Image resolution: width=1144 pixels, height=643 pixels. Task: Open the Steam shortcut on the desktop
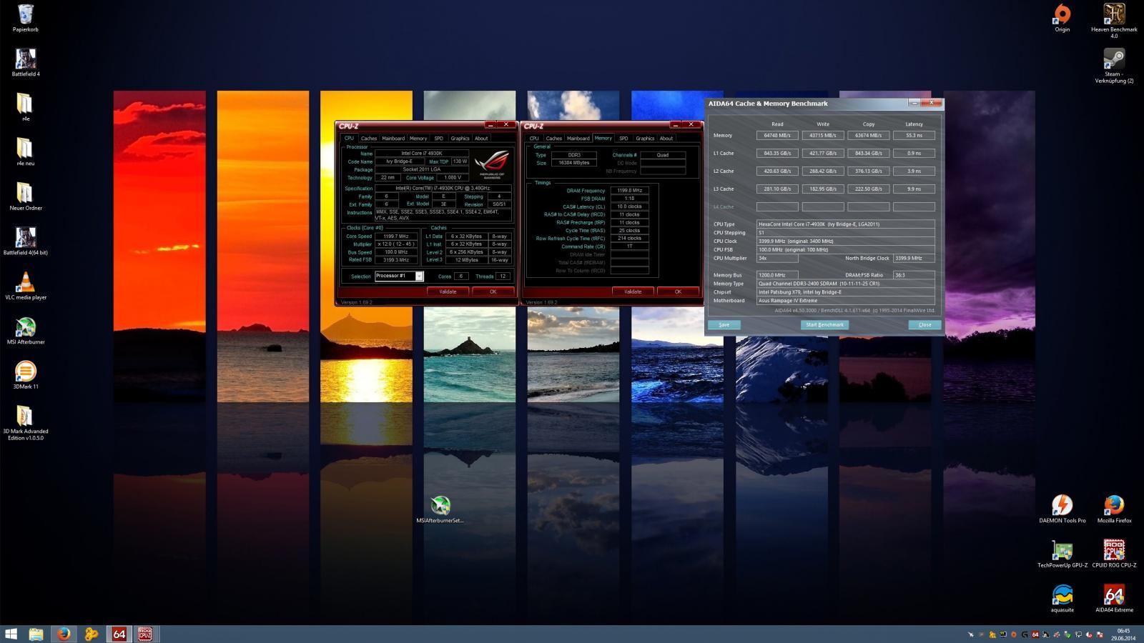pos(1114,66)
